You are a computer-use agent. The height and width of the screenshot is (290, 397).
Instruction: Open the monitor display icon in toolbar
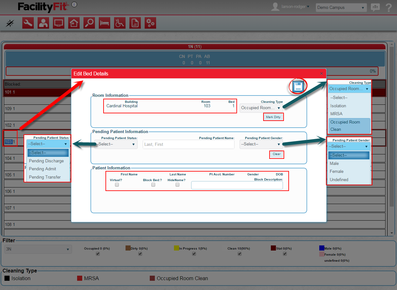59,23
